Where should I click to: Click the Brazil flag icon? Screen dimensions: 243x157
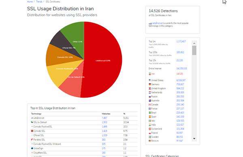click(x=150, y=112)
